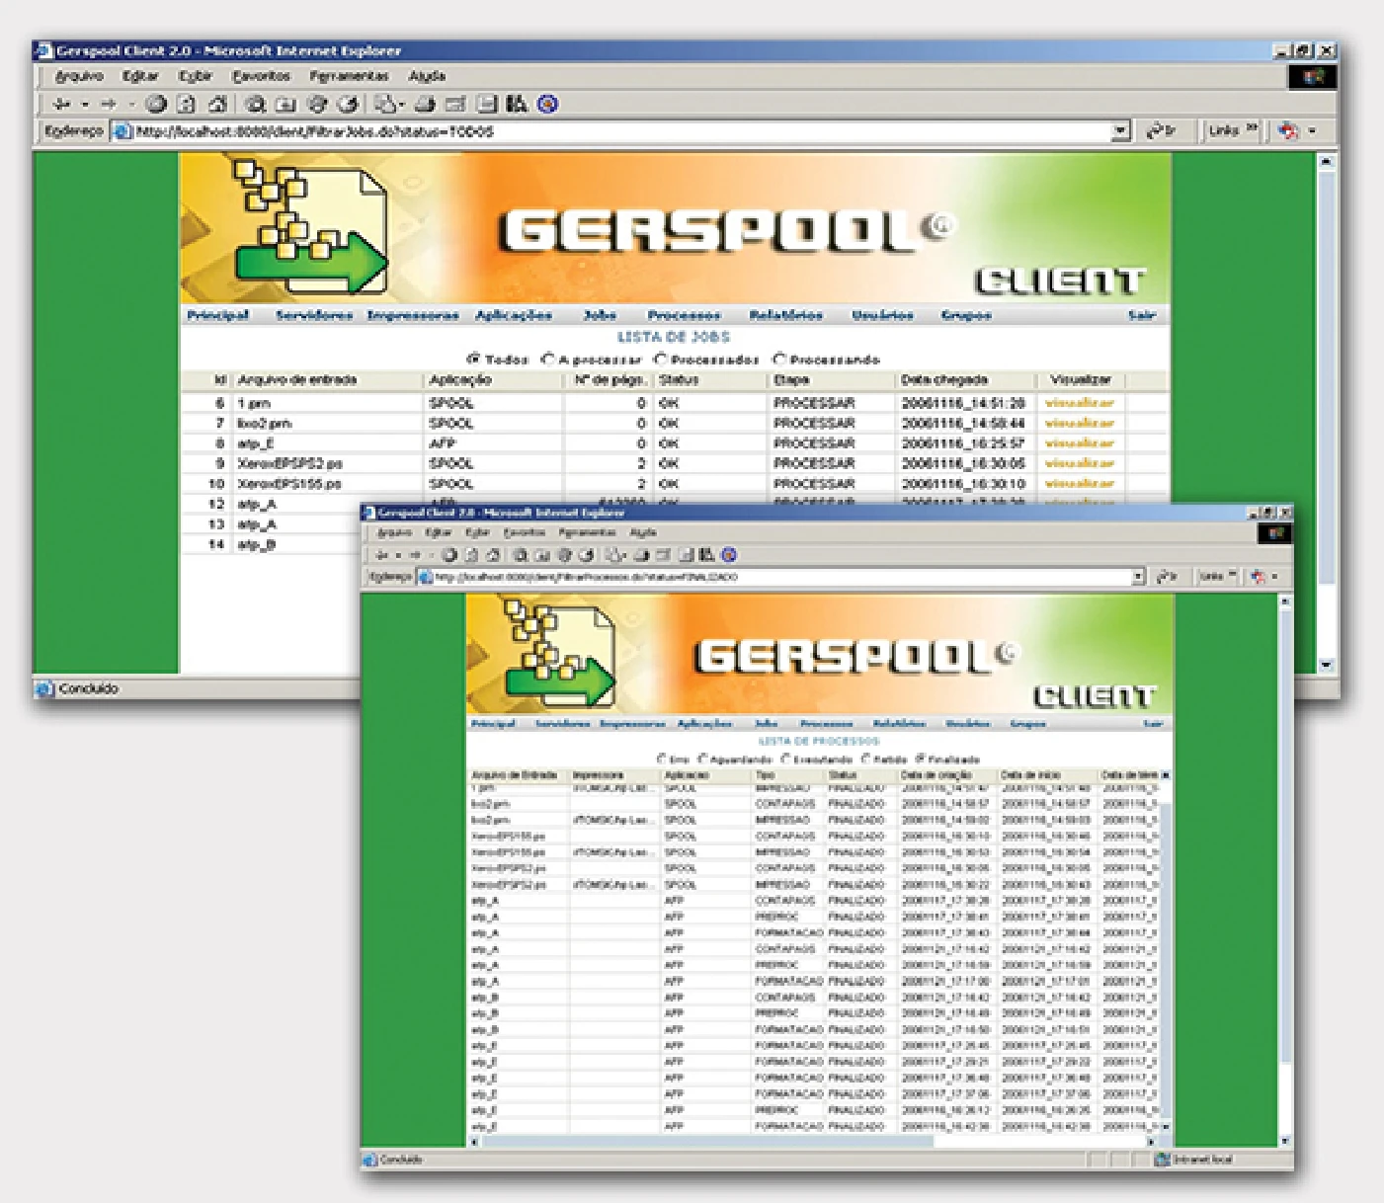Screen dimensions: 1384x1203
Task: Click Messenger icon in Jobs window toolbar
Action: (548, 104)
